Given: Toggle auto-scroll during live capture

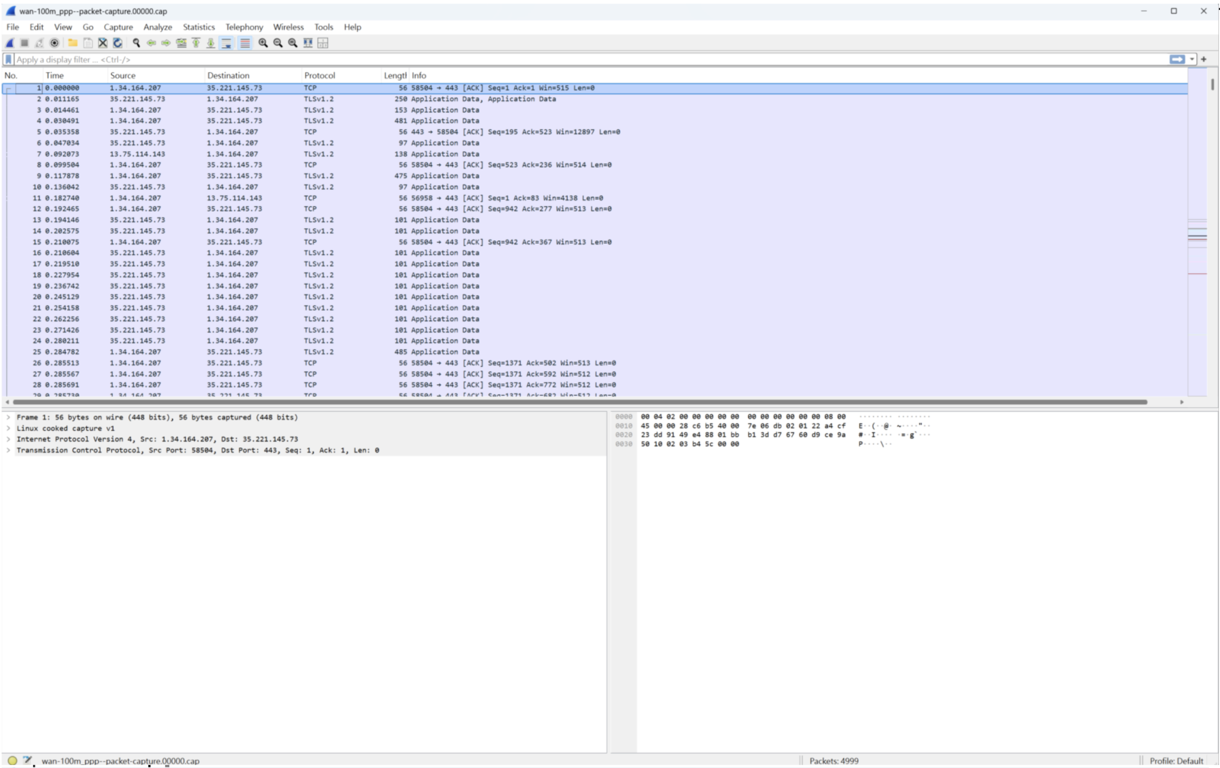Looking at the screenshot, I should coord(227,43).
